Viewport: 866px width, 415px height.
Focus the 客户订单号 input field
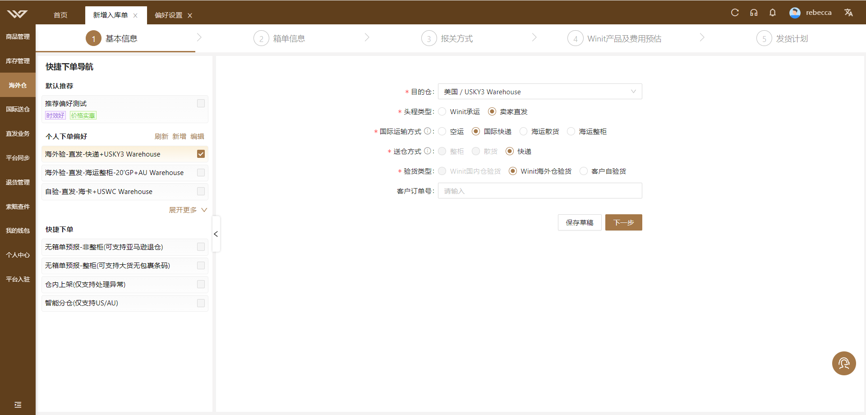(540, 191)
